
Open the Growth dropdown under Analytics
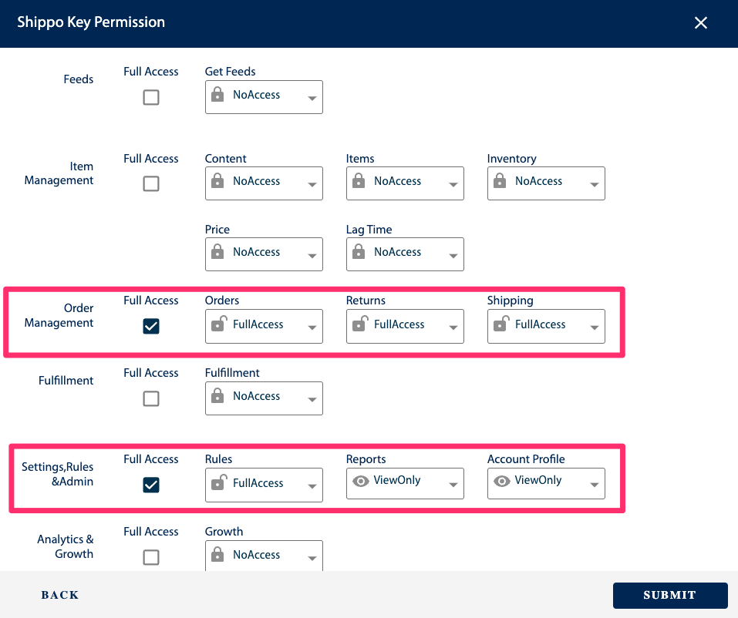pos(264,556)
